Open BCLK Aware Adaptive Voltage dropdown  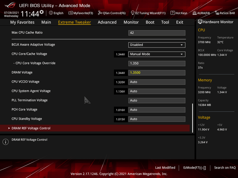tap(157, 45)
